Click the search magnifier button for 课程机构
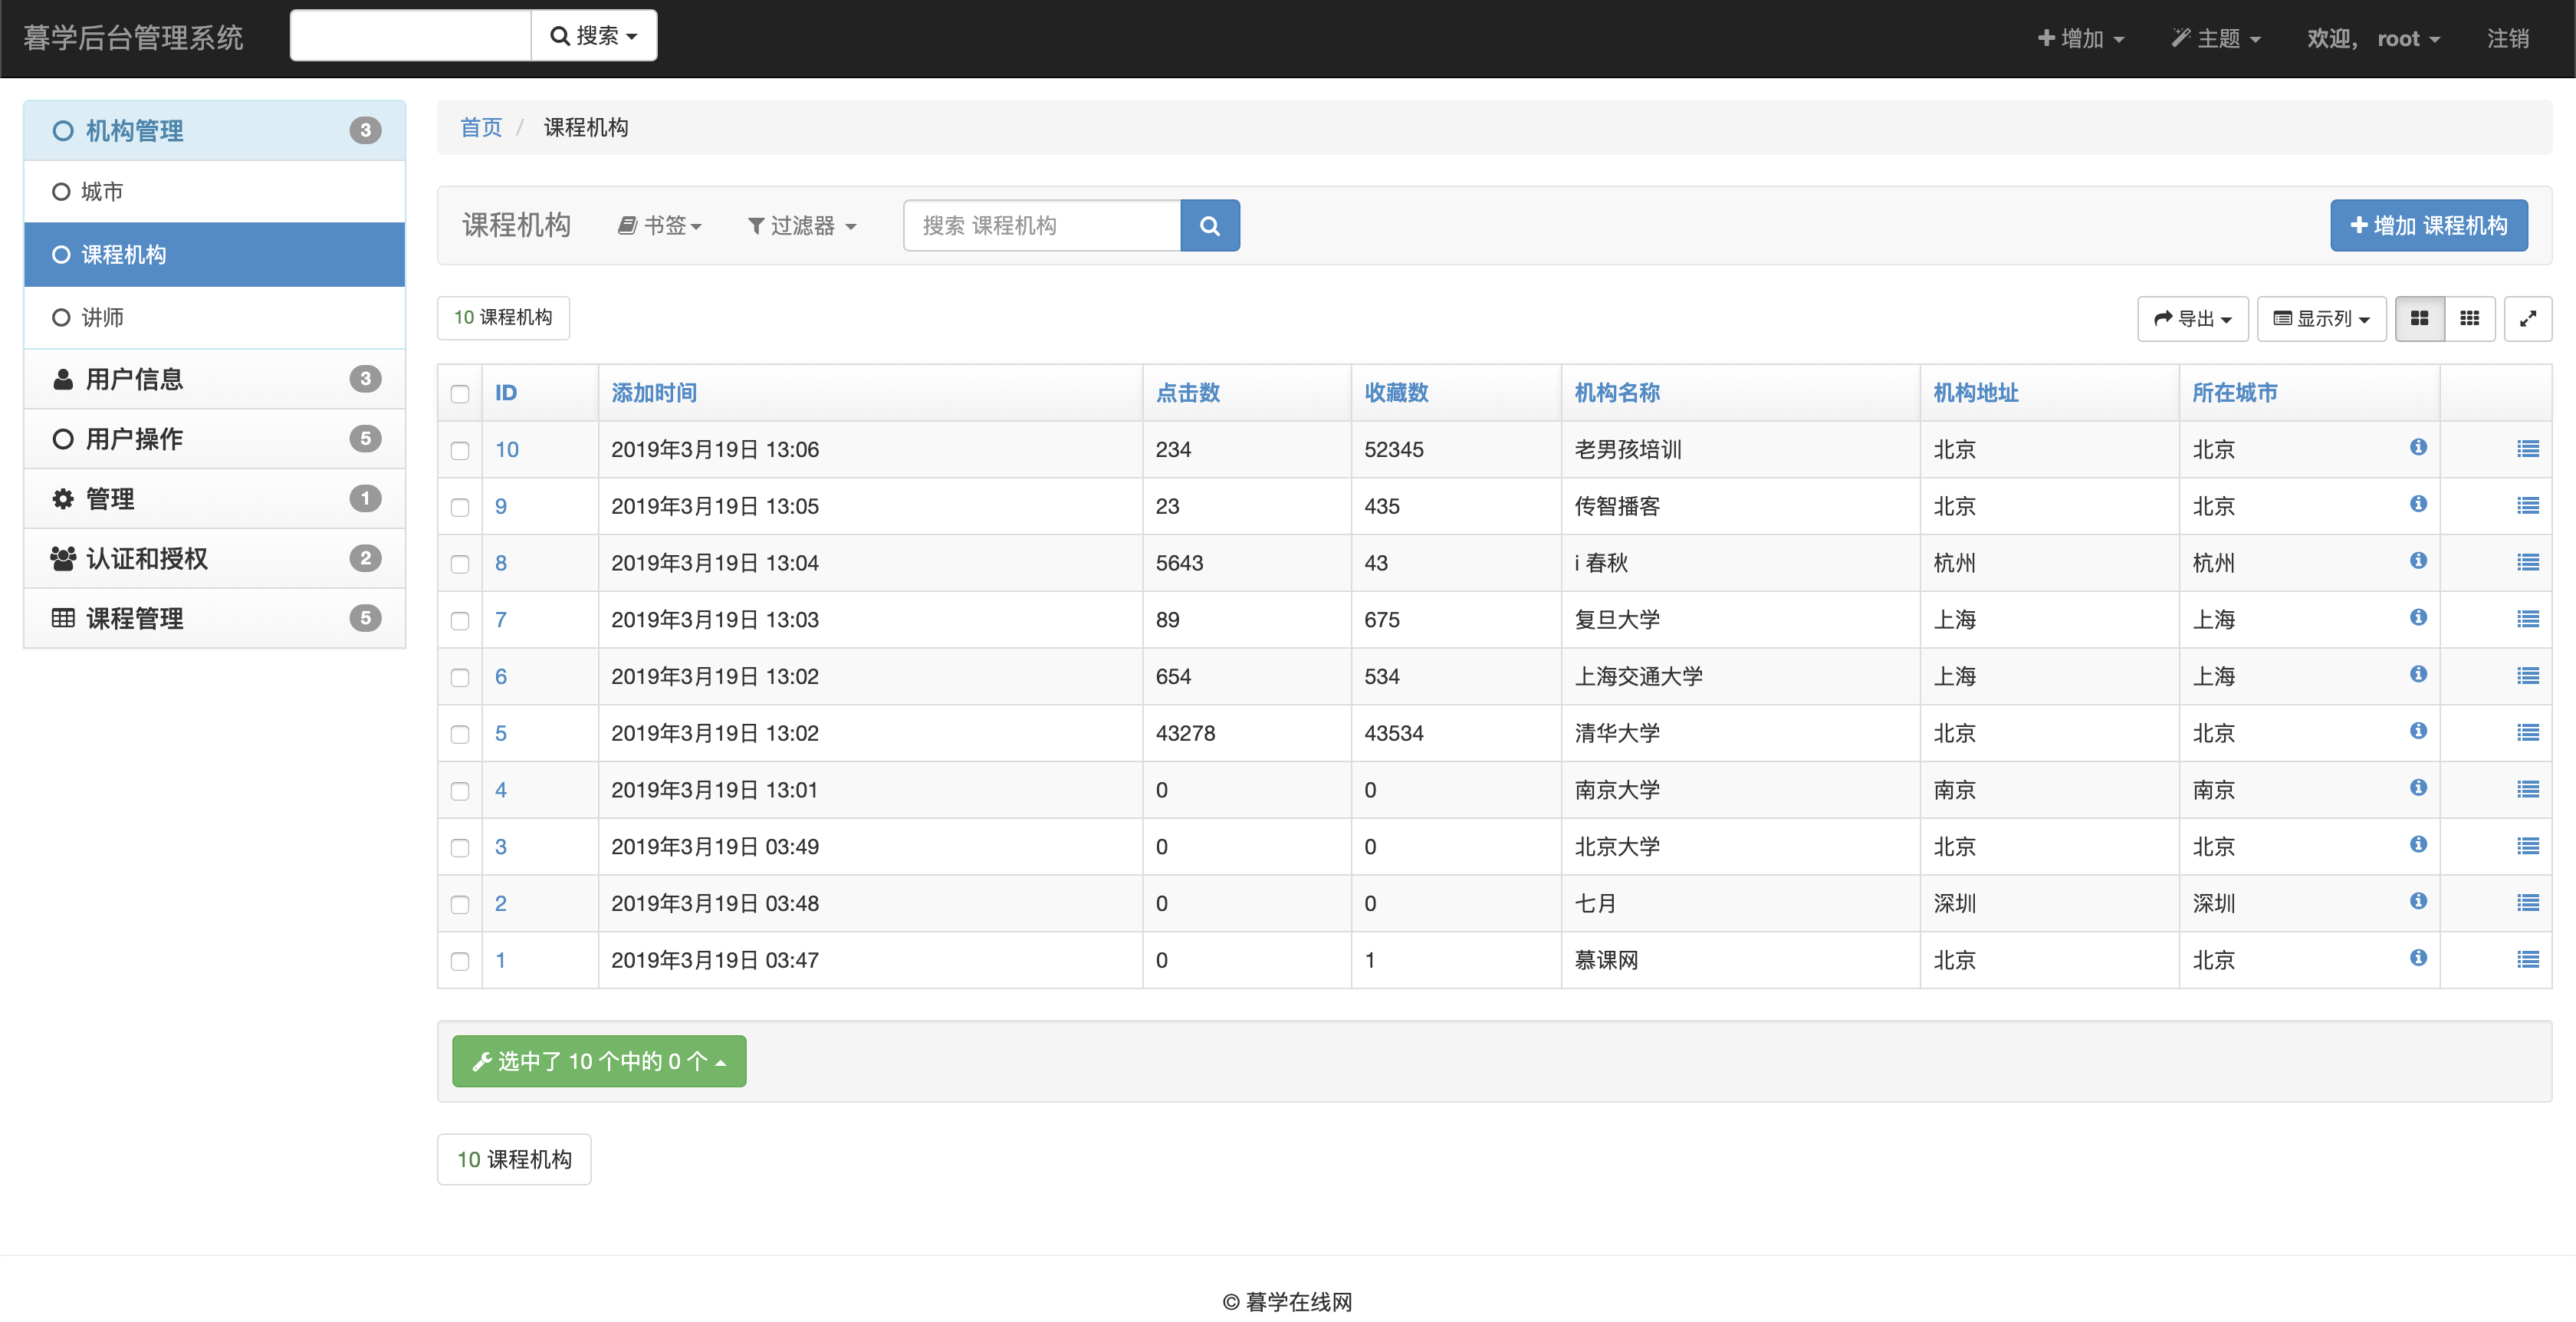2576x1322 pixels. [1209, 225]
